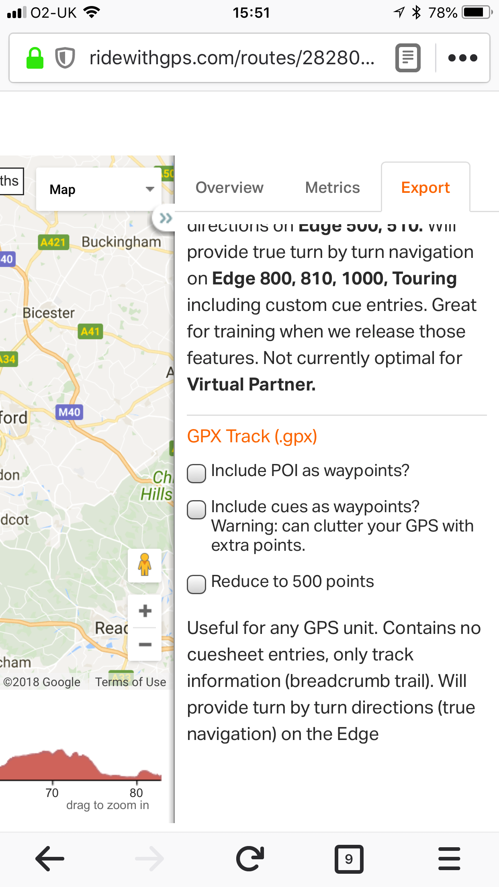Open the browser more options menu
Screen dimensions: 499x887
(462, 58)
